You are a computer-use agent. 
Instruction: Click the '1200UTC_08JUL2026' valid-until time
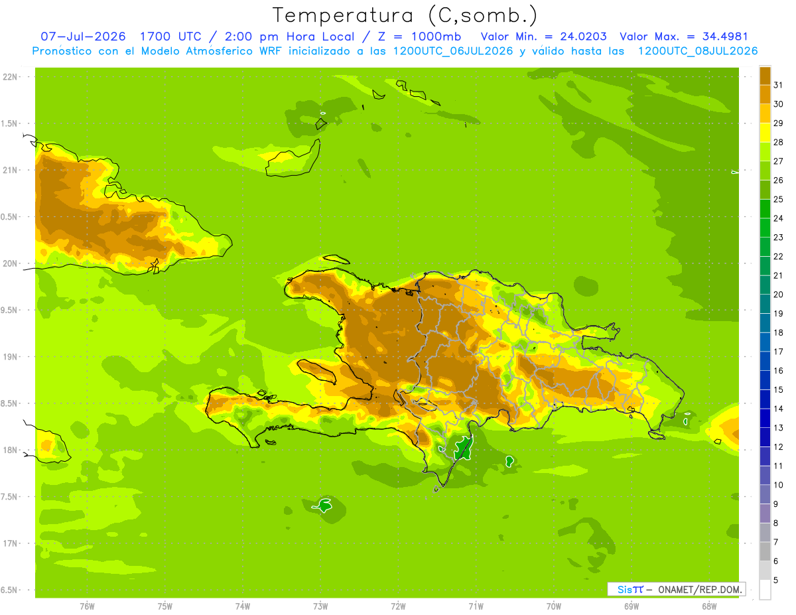point(698,51)
